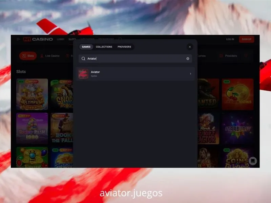Click the Log In button
Image resolution: width=271 pixels, height=203 pixels.
tap(230, 39)
